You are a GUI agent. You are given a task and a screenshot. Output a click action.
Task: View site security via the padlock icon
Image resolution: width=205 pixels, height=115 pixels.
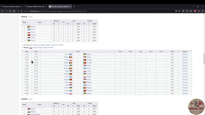pyautogui.click(x=21, y=11)
